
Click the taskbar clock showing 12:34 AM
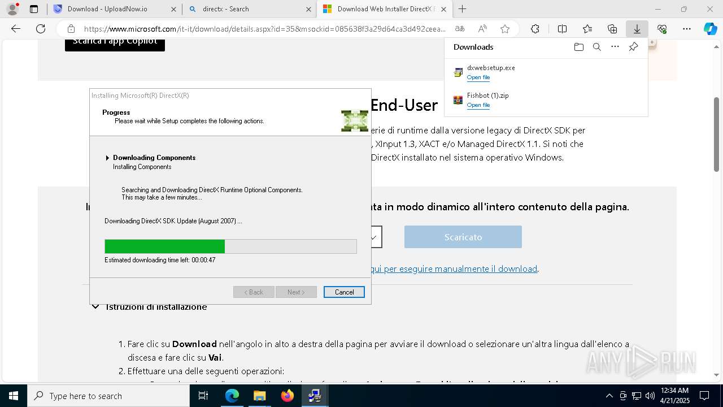[x=674, y=396]
